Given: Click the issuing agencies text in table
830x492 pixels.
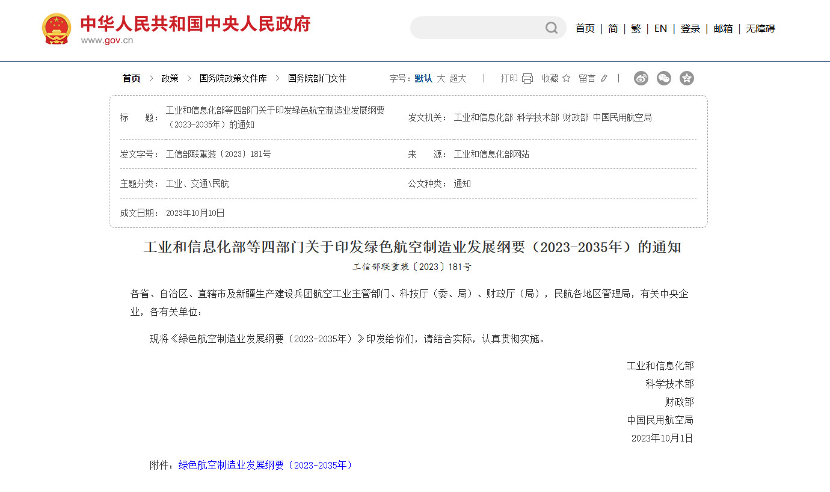Looking at the screenshot, I should point(553,117).
